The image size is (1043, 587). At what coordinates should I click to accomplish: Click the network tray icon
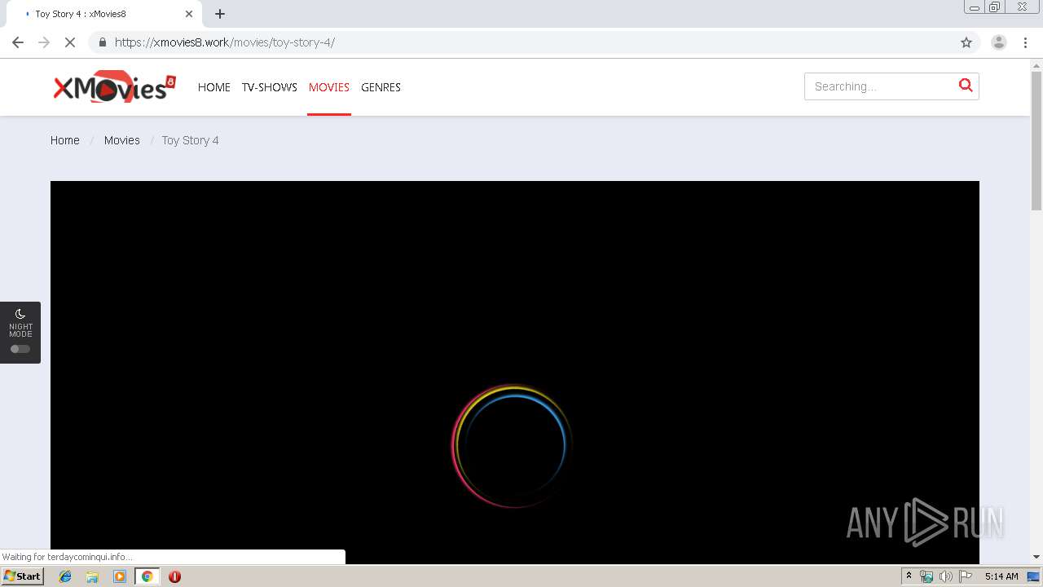click(926, 576)
